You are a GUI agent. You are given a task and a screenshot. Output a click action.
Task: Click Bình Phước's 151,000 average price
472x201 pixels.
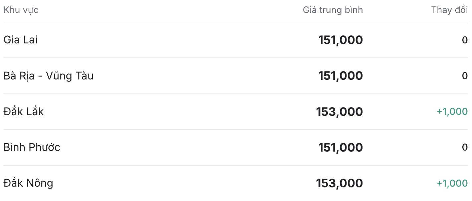[340, 147]
